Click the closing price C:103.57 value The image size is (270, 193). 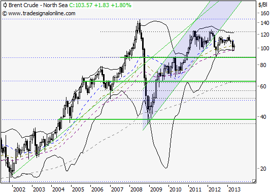point(81,5)
